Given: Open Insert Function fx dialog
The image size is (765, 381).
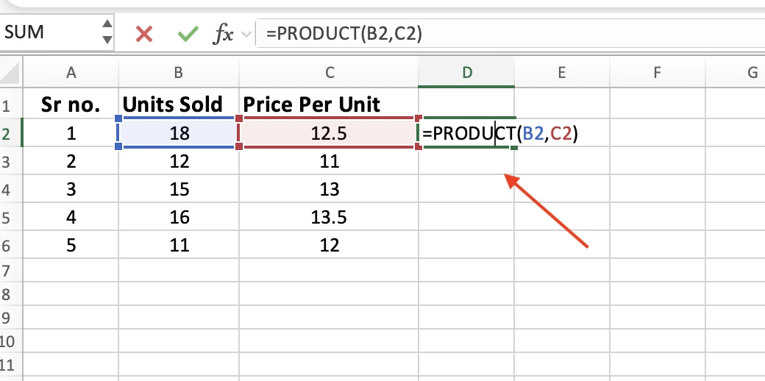Looking at the screenshot, I should tap(224, 34).
